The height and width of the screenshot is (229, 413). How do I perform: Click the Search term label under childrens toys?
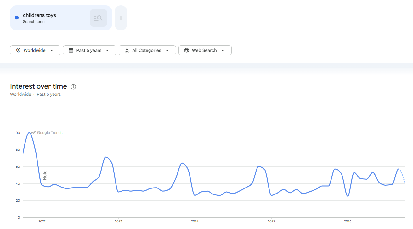[x=34, y=22]
